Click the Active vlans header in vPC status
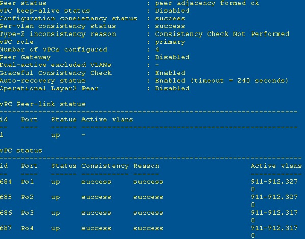Image resolution: width=305 pixels, height=239 pixels. (x=276, y=166)
